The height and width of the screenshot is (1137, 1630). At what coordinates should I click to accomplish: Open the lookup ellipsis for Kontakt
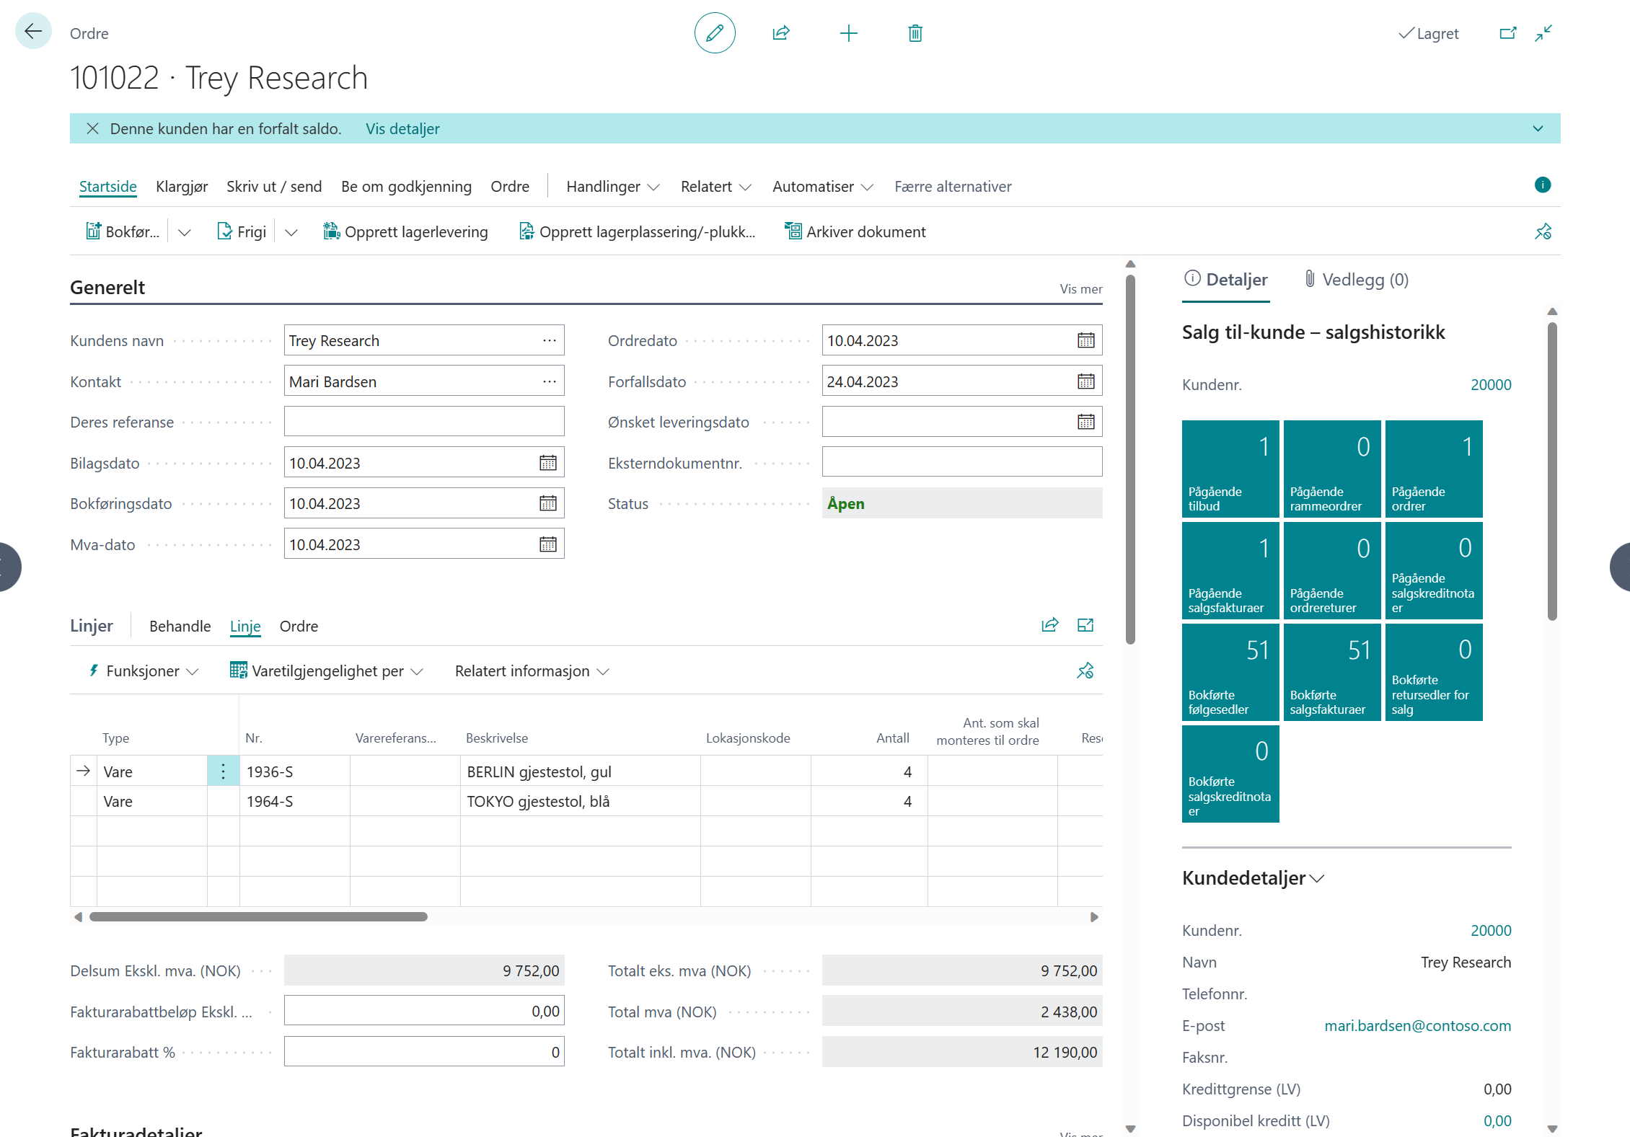[x=550, y=381]
